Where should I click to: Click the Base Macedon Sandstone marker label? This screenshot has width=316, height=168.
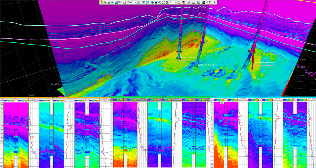pos(187,60)
